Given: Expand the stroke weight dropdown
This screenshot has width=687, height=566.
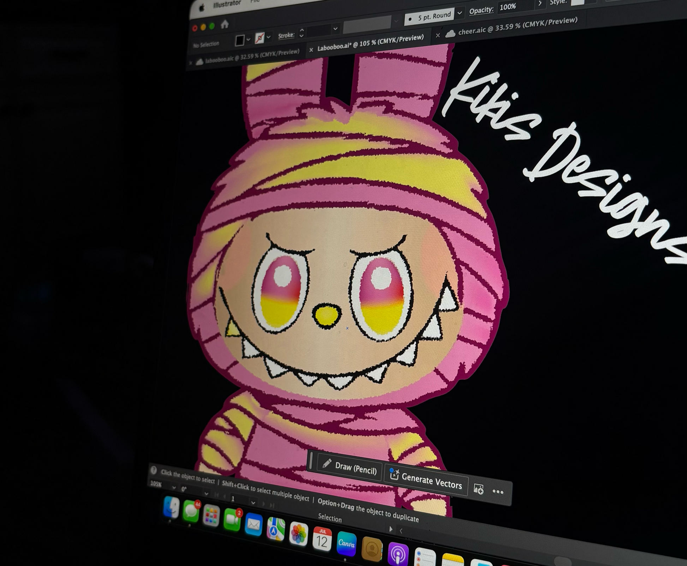Looking at the screenshot, I should coord(335,29).
